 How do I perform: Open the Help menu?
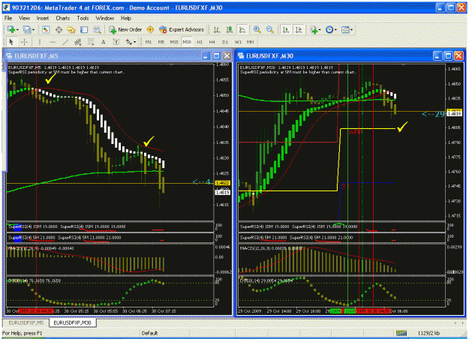click(x=126, y=18)
